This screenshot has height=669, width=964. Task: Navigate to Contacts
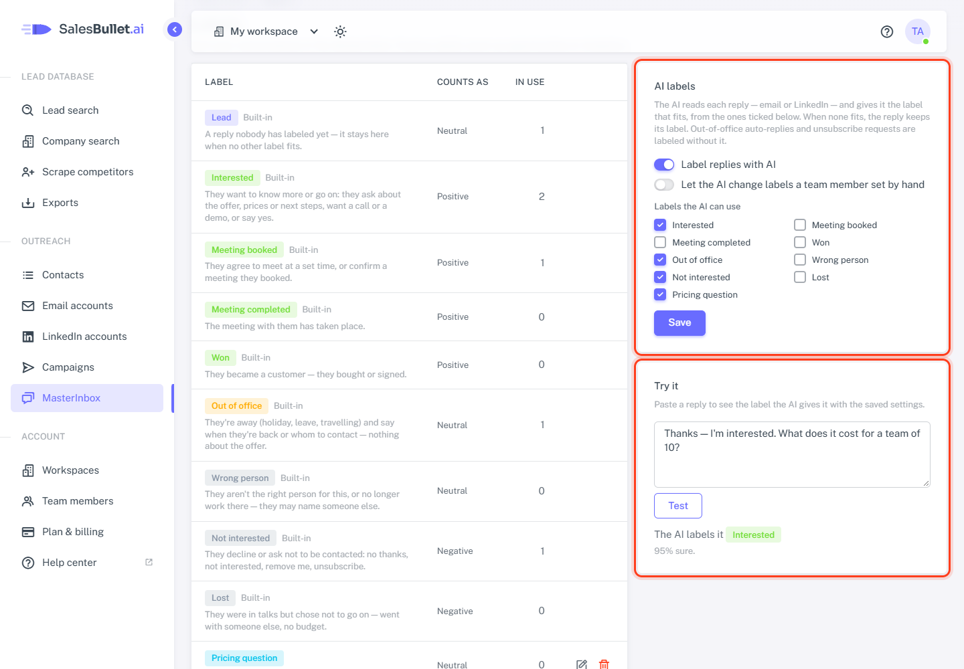tap(87, 275)
